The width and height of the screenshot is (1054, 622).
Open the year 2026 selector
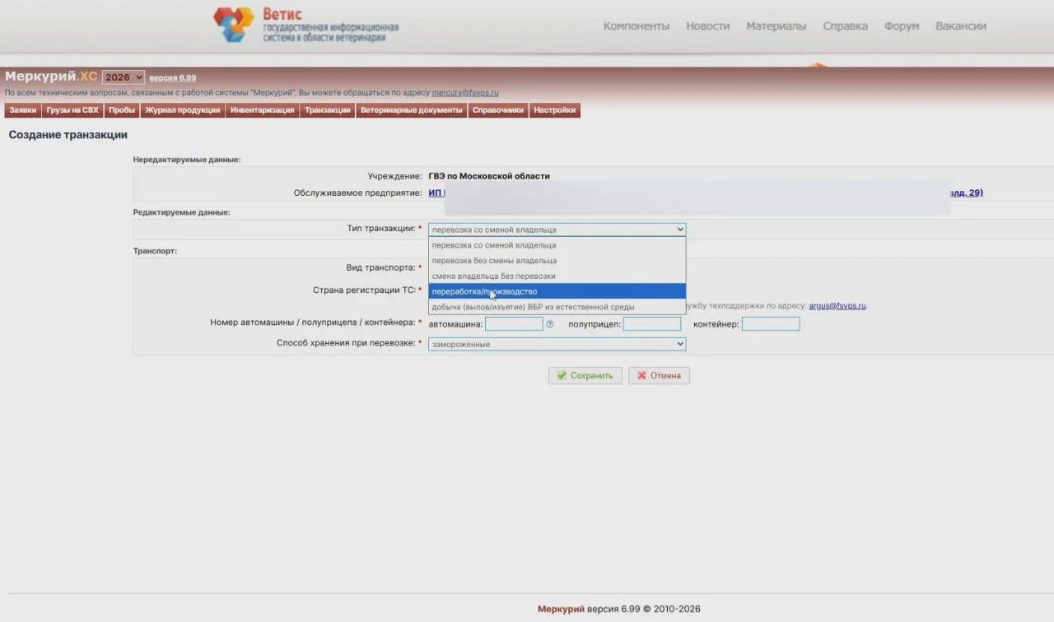point(124,77)
